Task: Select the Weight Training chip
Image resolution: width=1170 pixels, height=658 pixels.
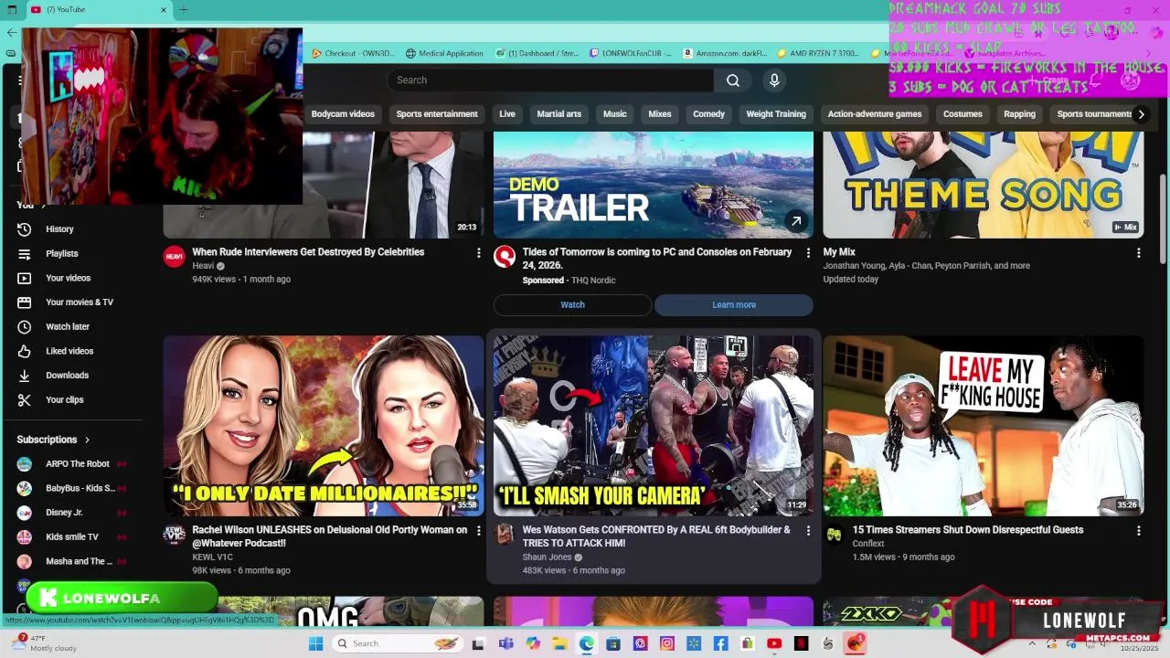Action: (x=776, y=114)
